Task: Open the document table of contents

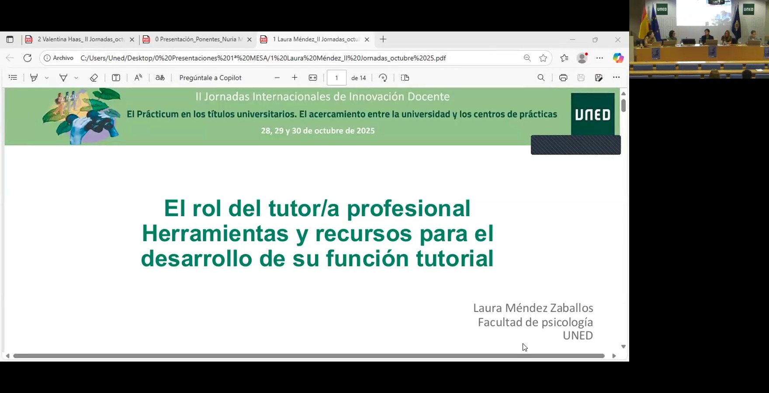Action: (13, 77)
